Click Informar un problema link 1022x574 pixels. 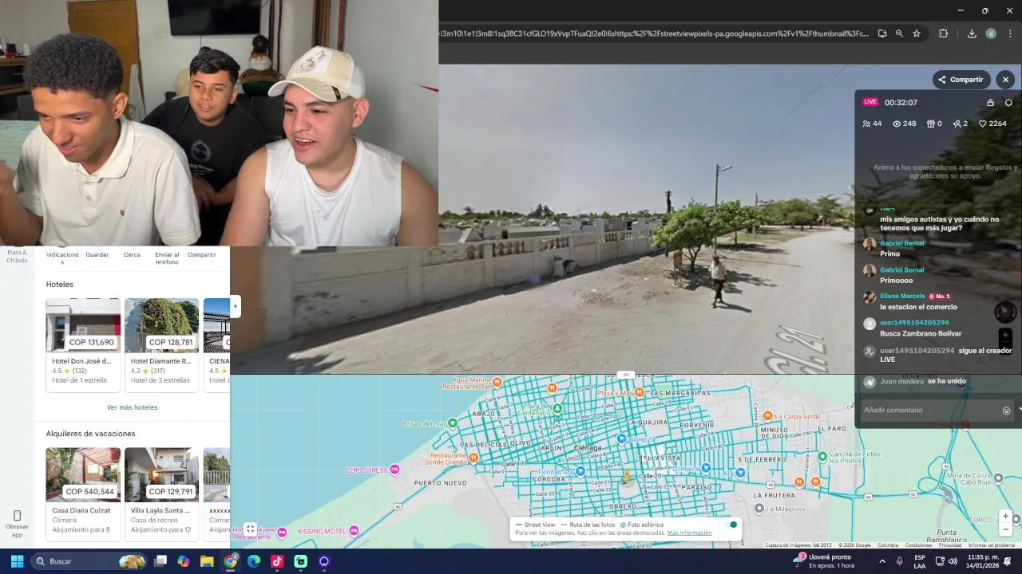[992, 545]
